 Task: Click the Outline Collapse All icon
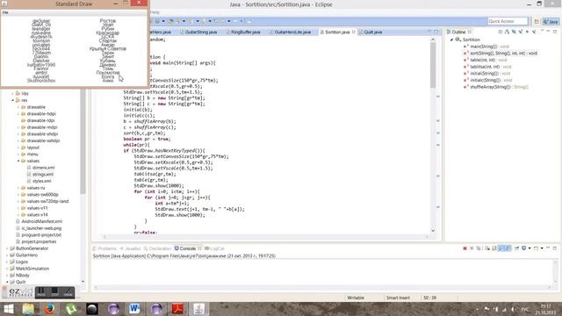[501, 32]
